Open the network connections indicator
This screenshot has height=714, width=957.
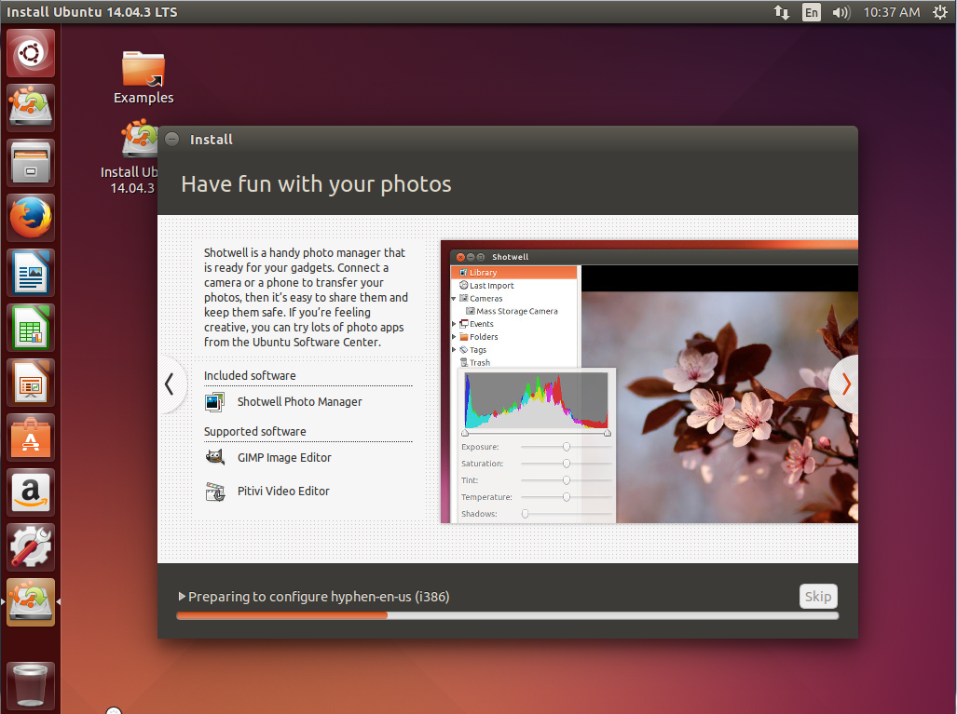[x=781, y=12]
